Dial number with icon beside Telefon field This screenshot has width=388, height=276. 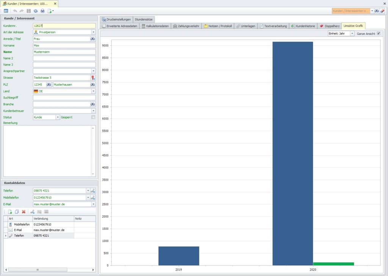(x=93, y=191)
